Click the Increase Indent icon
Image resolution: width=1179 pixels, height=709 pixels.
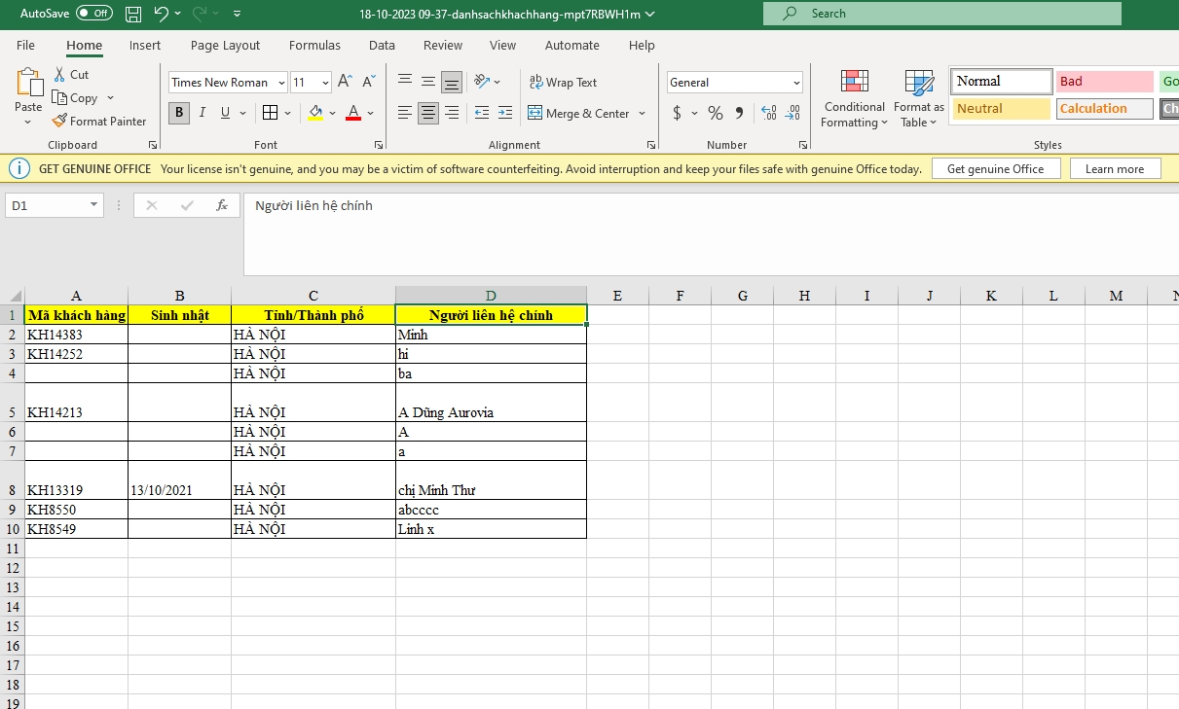504,113
